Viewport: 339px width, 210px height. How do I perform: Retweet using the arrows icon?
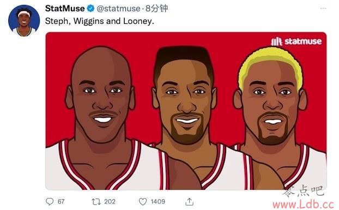tap(96, 202)
